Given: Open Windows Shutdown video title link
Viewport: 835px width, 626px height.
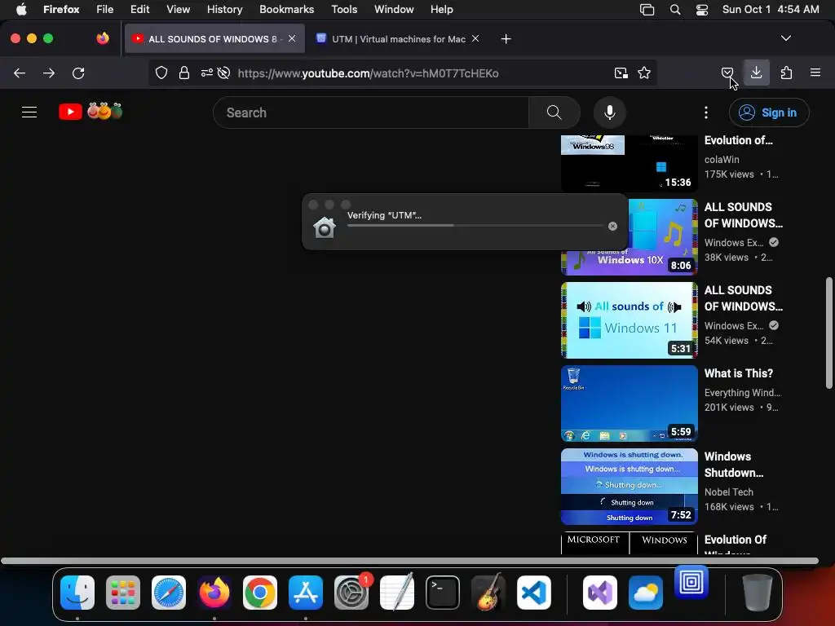Looking at the screenshot, I should (x=734, y=465).
